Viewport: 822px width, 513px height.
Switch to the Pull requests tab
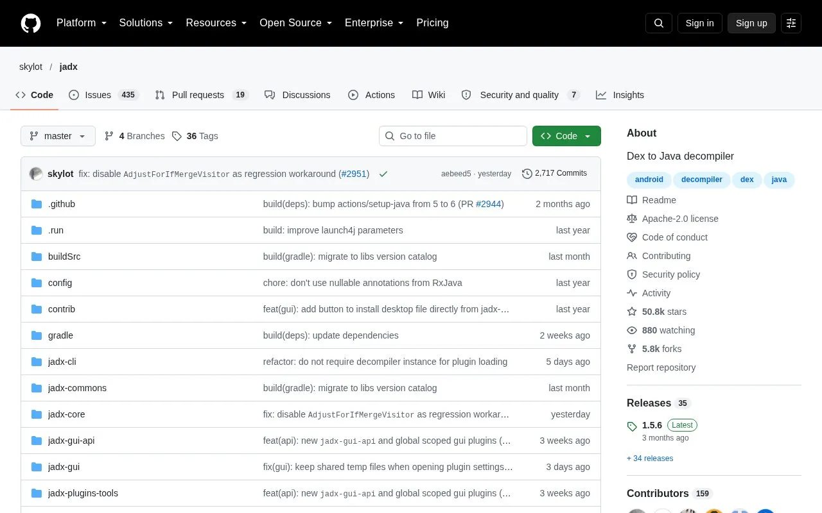click(202, 95)
